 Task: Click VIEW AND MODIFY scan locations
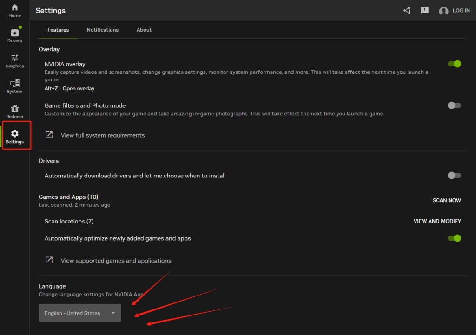click(x=437, y=221)
